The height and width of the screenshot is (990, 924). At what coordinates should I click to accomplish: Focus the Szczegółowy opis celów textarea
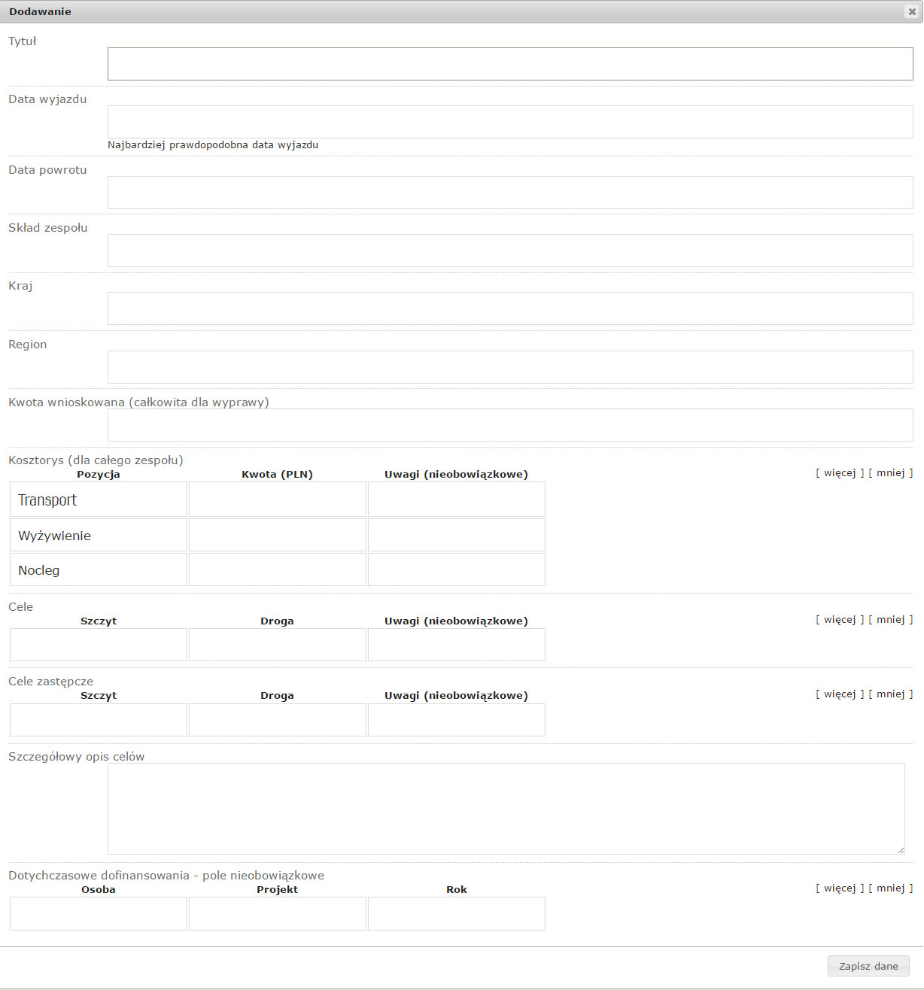click(x=506, y=809)
